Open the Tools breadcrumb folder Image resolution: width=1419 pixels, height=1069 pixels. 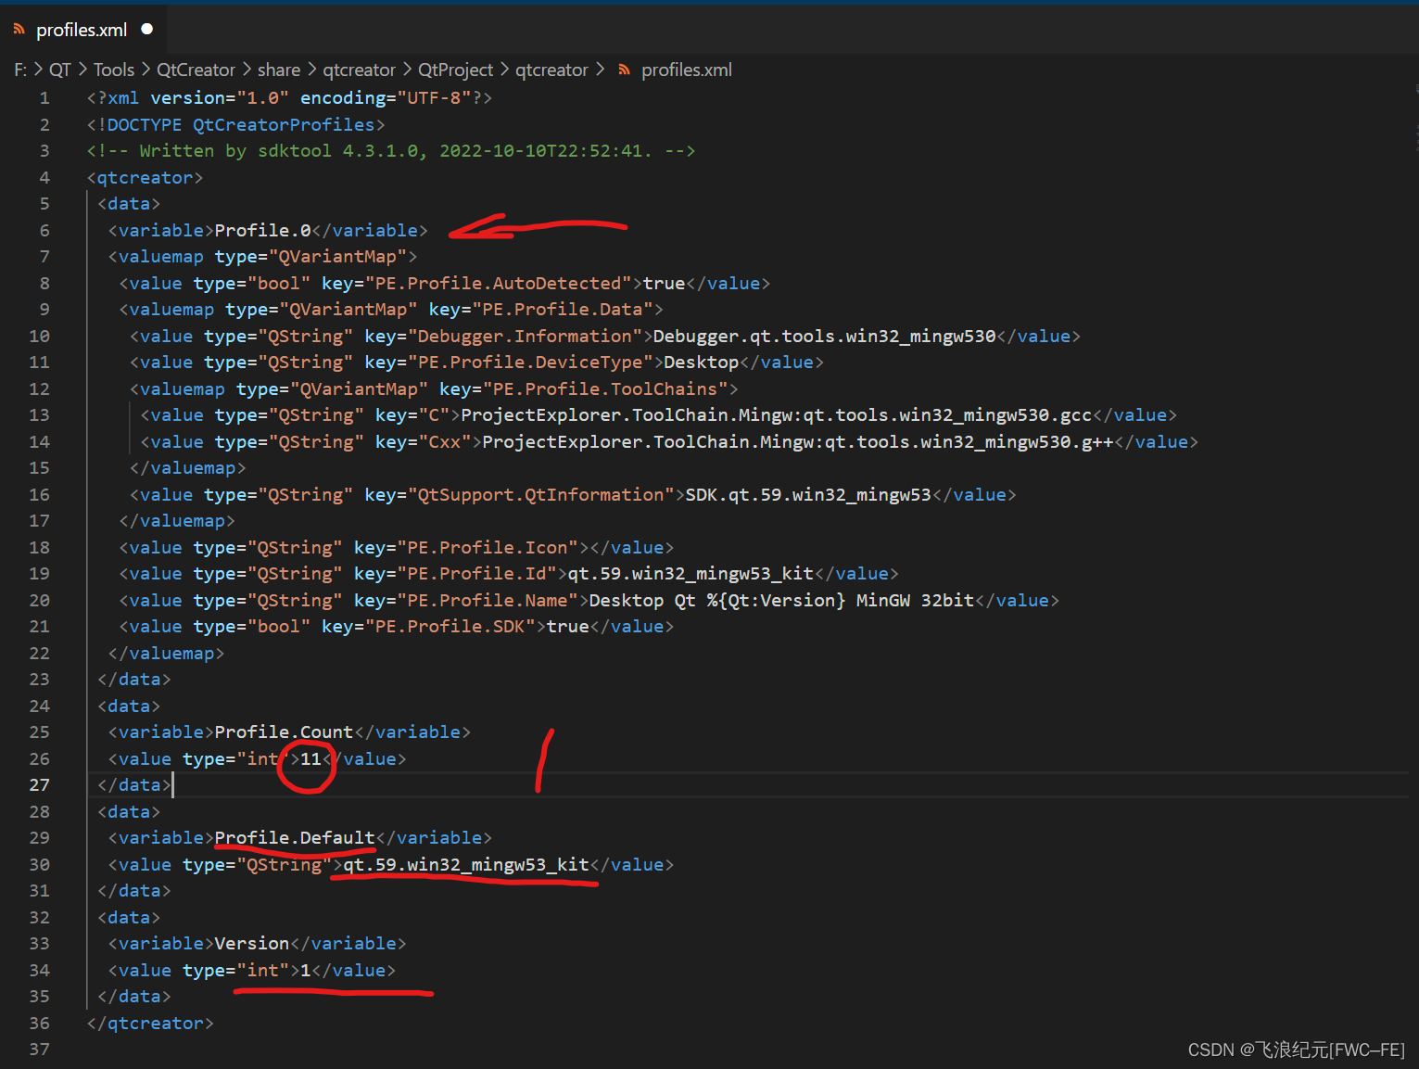coord(114,70)
